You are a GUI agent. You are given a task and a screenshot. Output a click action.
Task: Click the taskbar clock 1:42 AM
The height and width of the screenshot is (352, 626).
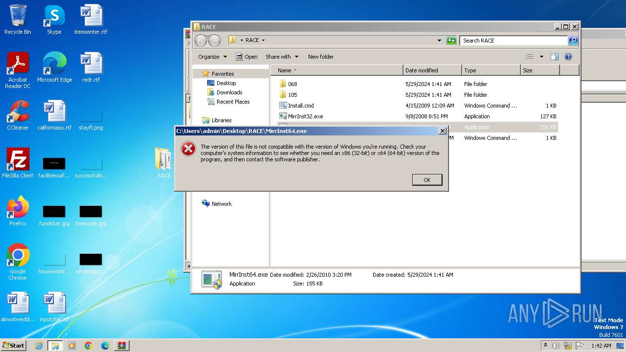[x=601, y=346]
